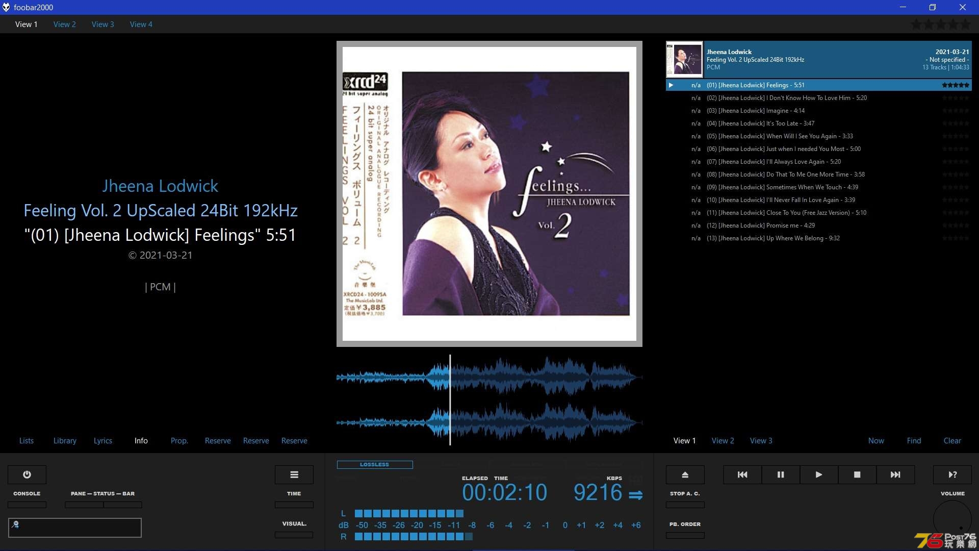Viewport: 979px width, 551px height.
Task: Click the five-star rating on the Feelings track
Action: coord(956,85)
